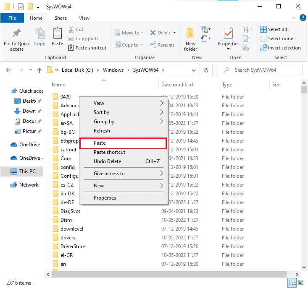
Task: Click the Edit icon in Open group
Action: 245,39
